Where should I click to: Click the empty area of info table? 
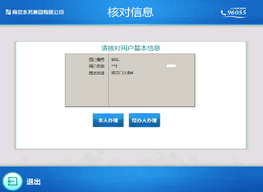coord(152,92)
